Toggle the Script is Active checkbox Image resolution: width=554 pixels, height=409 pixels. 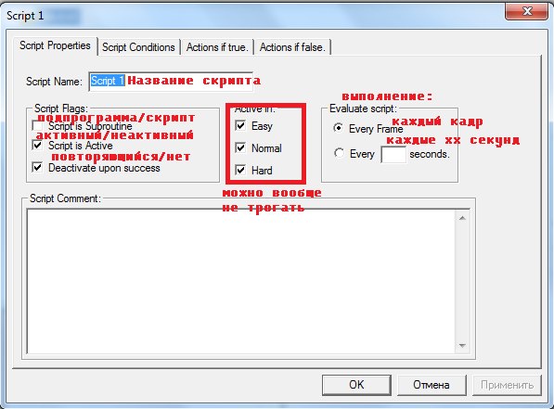pos(37,146)
